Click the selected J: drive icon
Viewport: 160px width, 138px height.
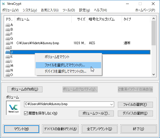click(x=8, y=52)
